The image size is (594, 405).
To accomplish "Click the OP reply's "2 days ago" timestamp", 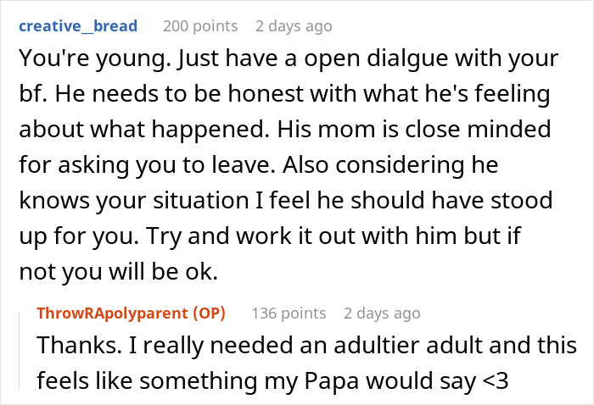I will (383, 313).
